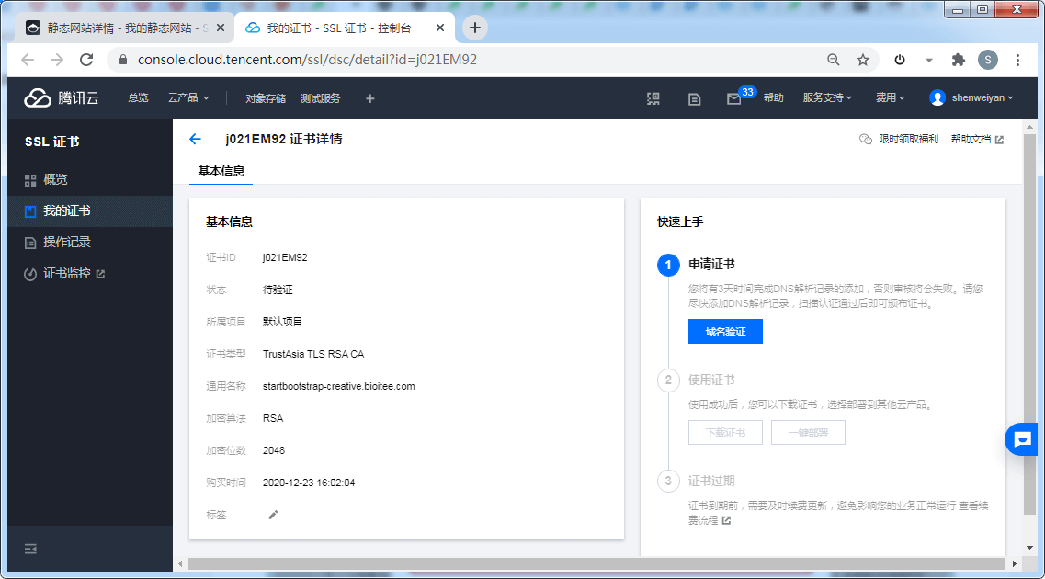This screenshot has height=579, width=1045.
Task: Click the browser forward arrow
Action: click(57, 60)
